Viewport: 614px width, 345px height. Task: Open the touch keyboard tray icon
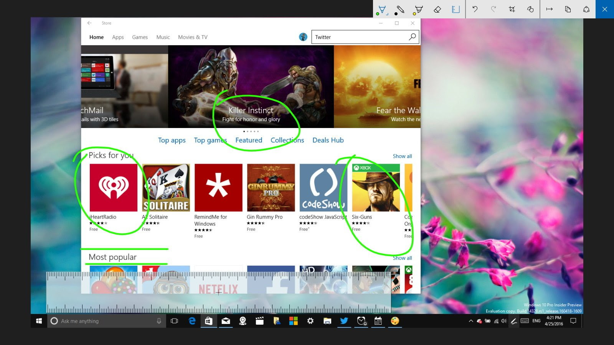(525, 321)
